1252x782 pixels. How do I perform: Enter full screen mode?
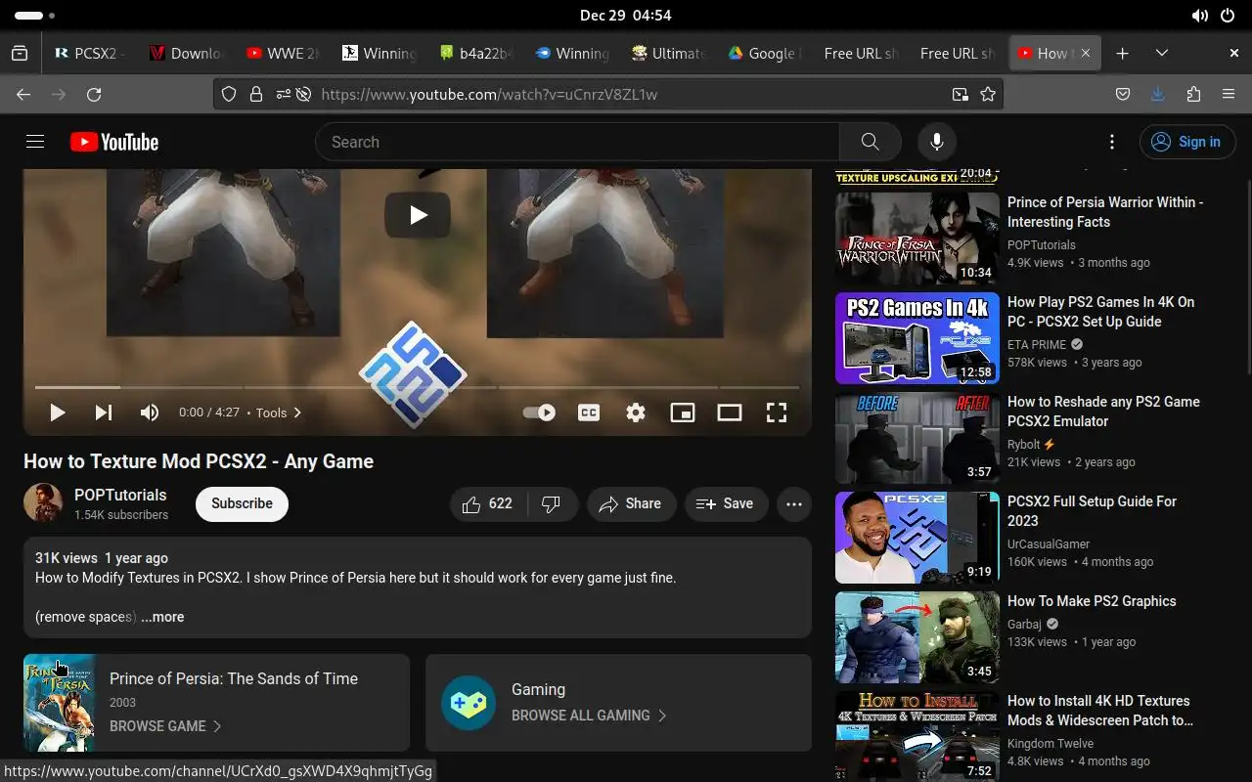777,413
